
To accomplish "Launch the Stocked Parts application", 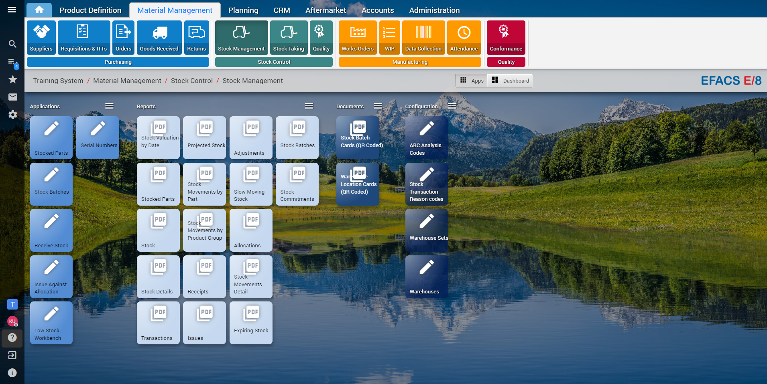I will (x=51, y=137).
